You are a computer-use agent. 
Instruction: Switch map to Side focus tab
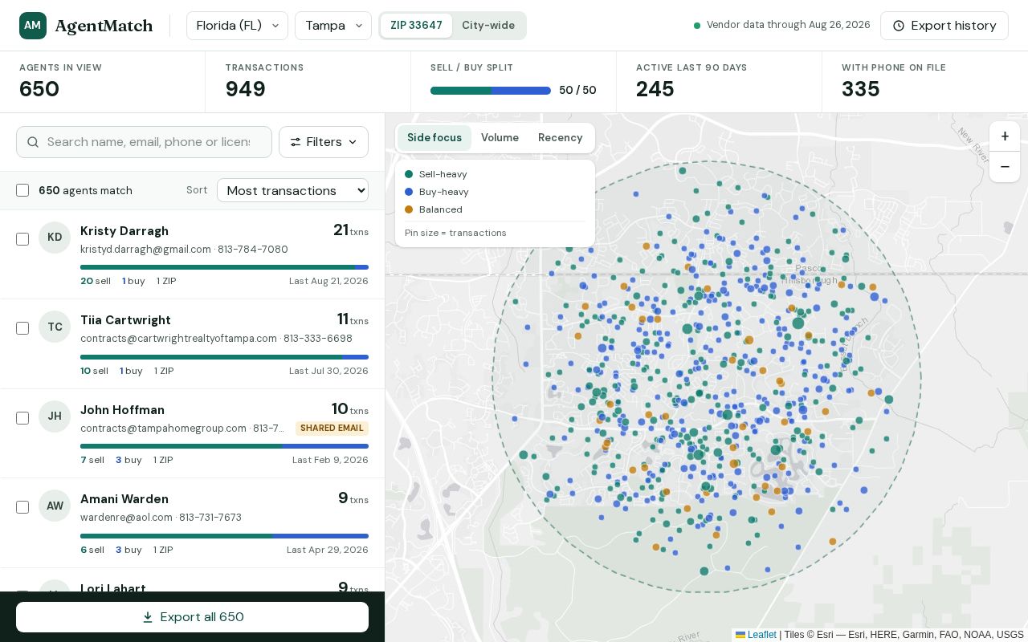pyautogui.click(x=434, y=138)
